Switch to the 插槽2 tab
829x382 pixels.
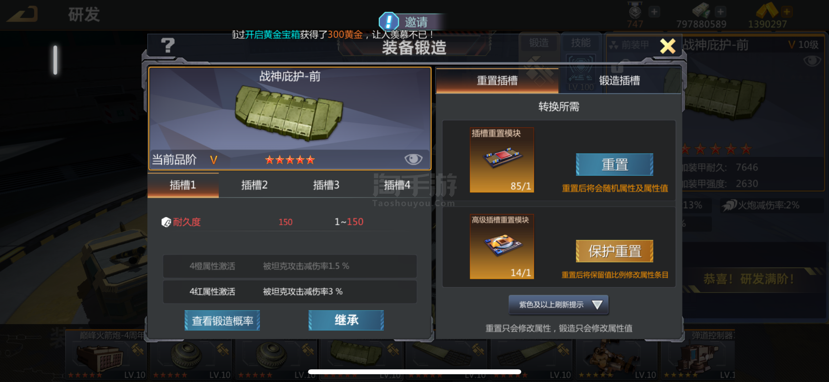coord(254,185)
